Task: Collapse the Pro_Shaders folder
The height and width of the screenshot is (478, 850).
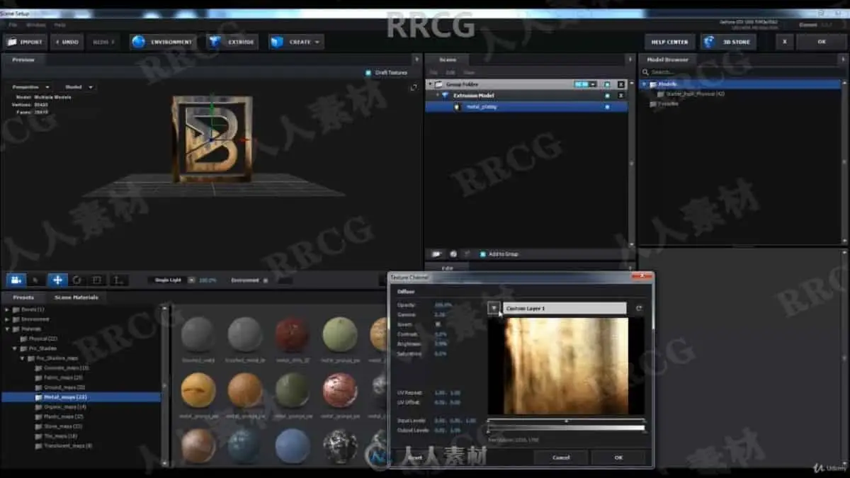Action: (14, 348)
